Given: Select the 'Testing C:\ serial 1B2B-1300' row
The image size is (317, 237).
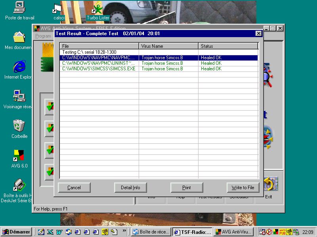Looking at the screenshot, I should pos(159,52).
